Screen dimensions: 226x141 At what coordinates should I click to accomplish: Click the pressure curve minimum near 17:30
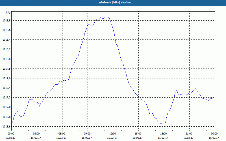click(x=161, y=124)
